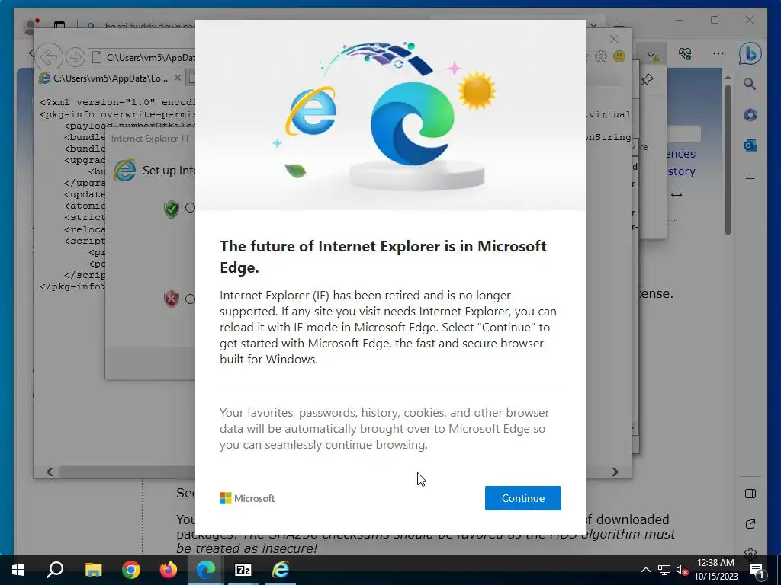Open Outlook icon in Edge sidebar
781x585 pixels.
tap(750, 145)
